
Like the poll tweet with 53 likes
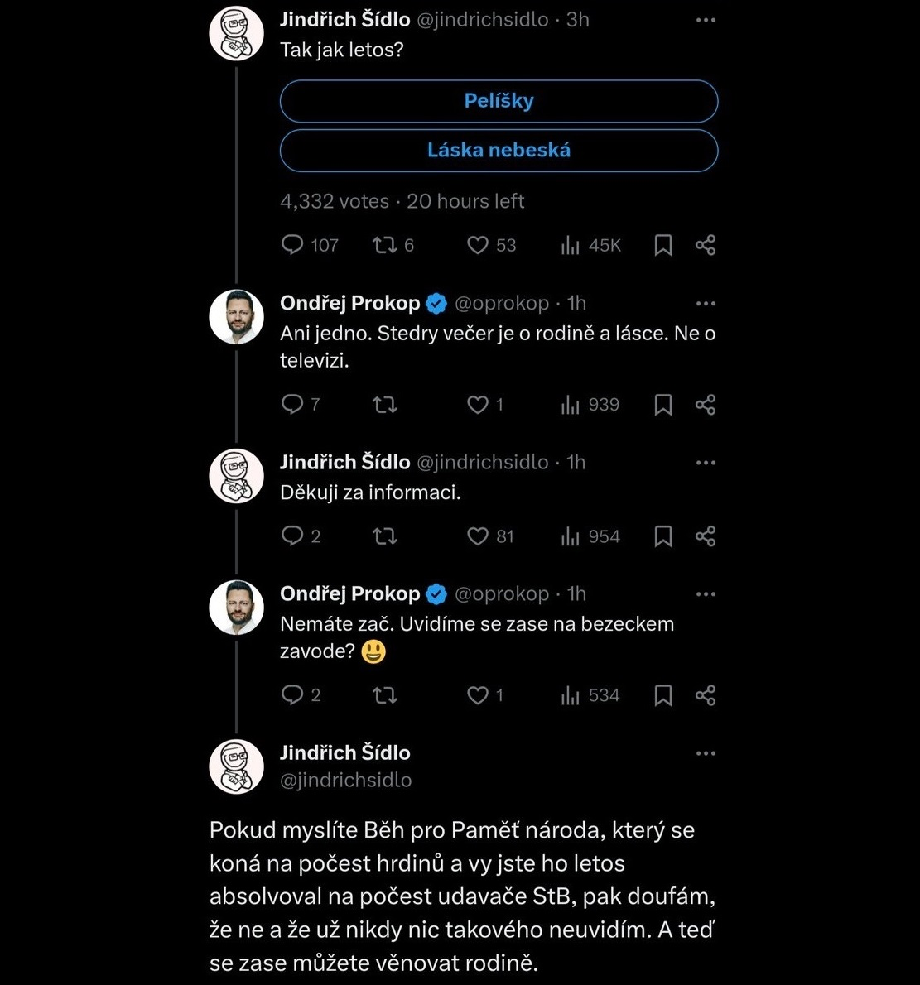tap(478, 245)
